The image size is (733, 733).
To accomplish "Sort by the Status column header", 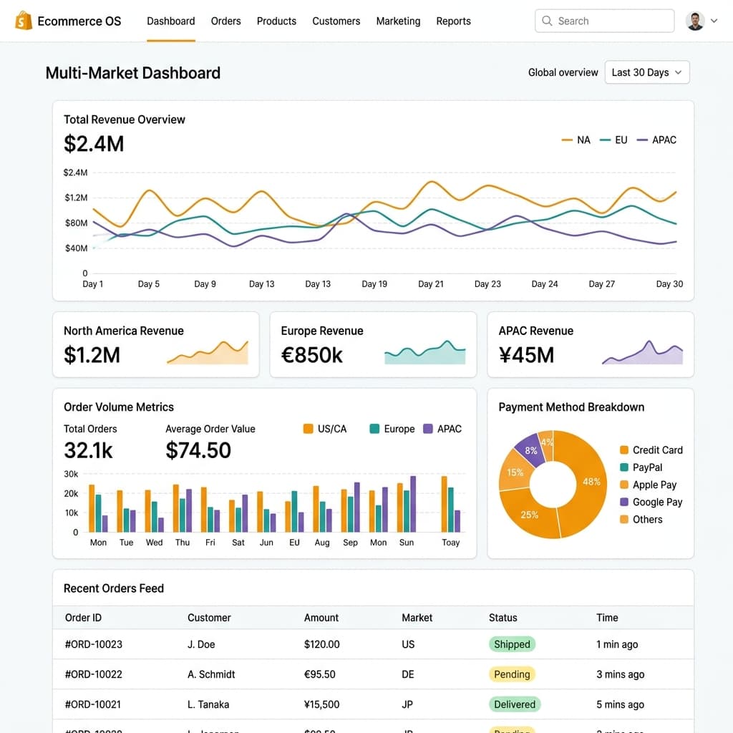I will pos(503,618).
